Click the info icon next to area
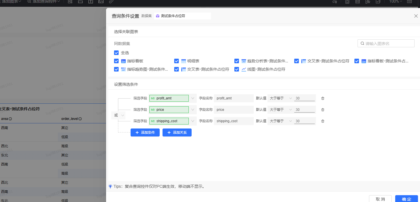Image resolution: width=420 pixels, height=202 pixels. [x=10, y=119]
